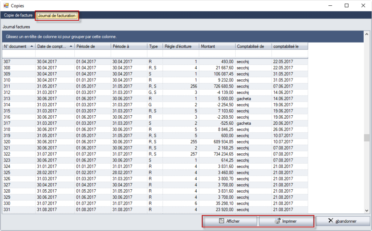The image size is (372, 231).
Task: Click type G, S in row 312
Action: [x=153, y=93]
